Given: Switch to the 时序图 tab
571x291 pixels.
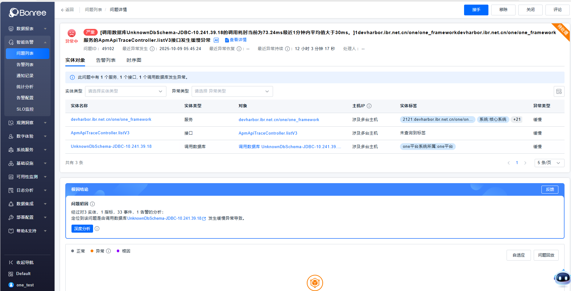Looking at the screenshot, I should (x=134, y=60).
